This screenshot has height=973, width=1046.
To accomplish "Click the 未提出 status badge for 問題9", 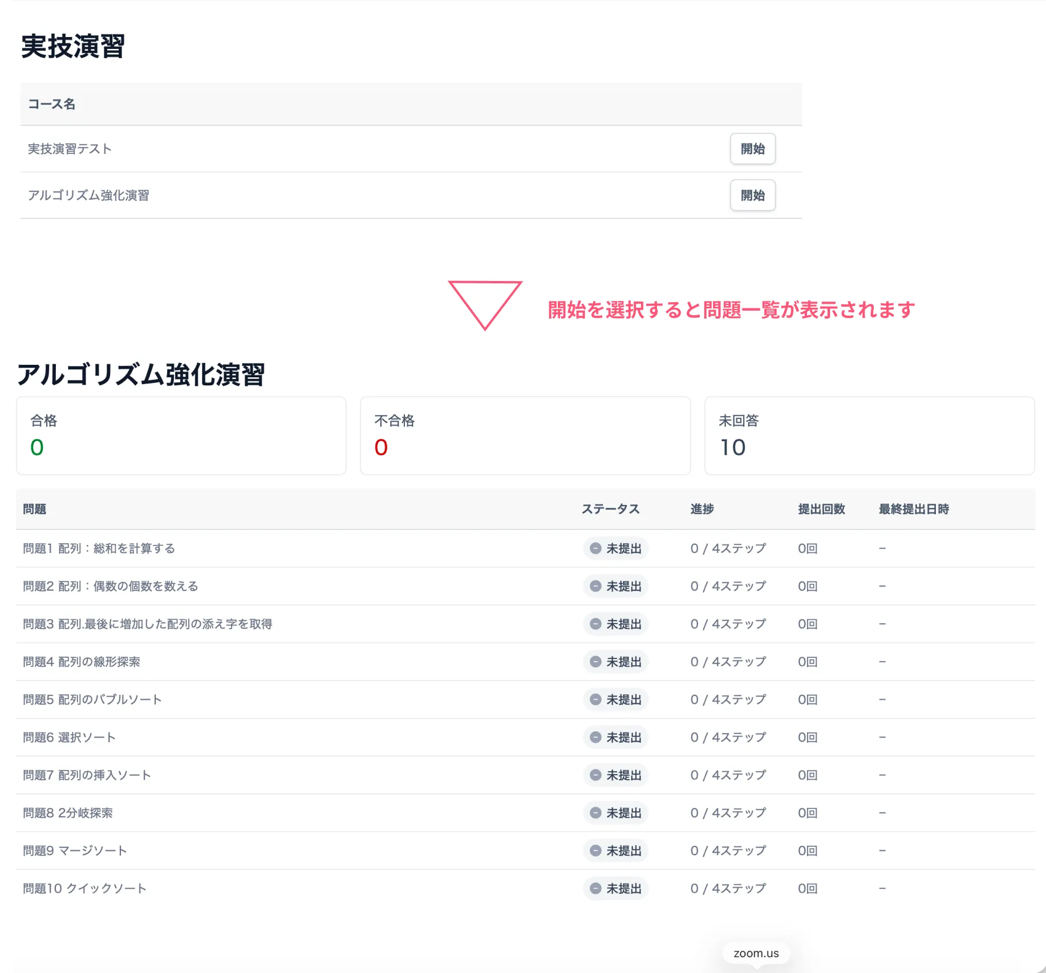I will pyautogui.click(x=615, y=850).
